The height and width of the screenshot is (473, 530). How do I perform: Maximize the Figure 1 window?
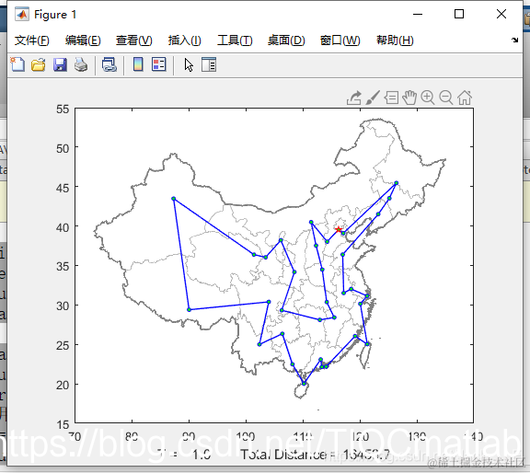coord(459,14)
